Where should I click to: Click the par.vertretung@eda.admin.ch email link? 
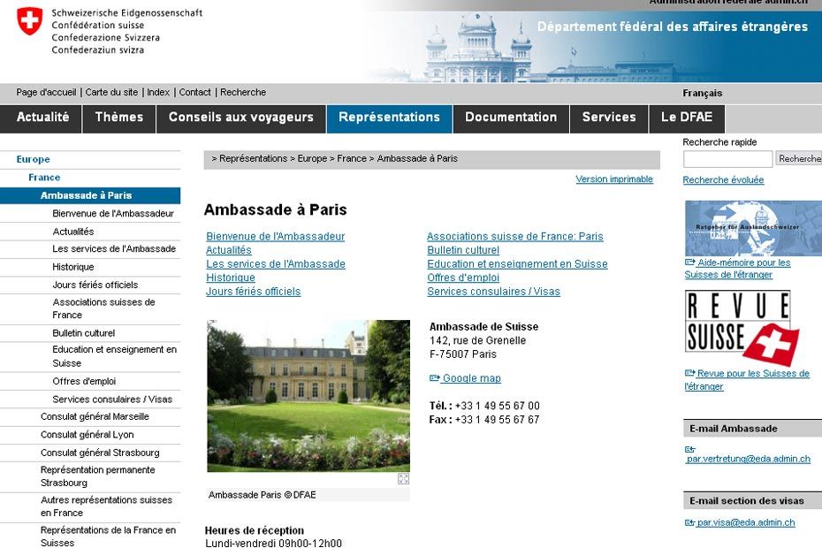click(748, 459)
